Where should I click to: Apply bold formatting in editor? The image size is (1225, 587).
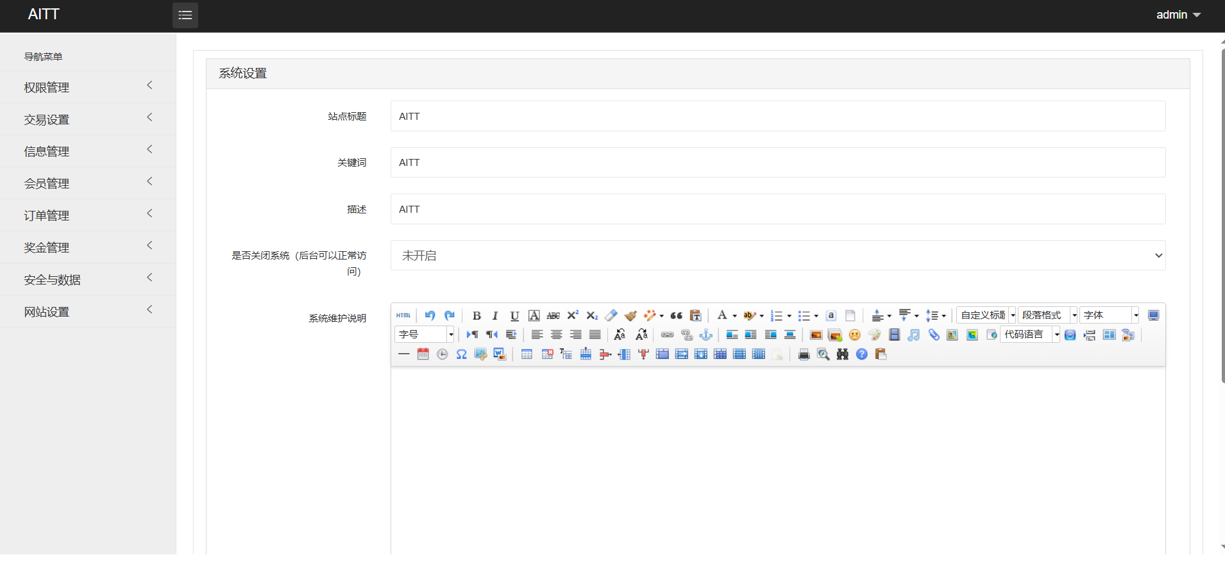[477, 315]
